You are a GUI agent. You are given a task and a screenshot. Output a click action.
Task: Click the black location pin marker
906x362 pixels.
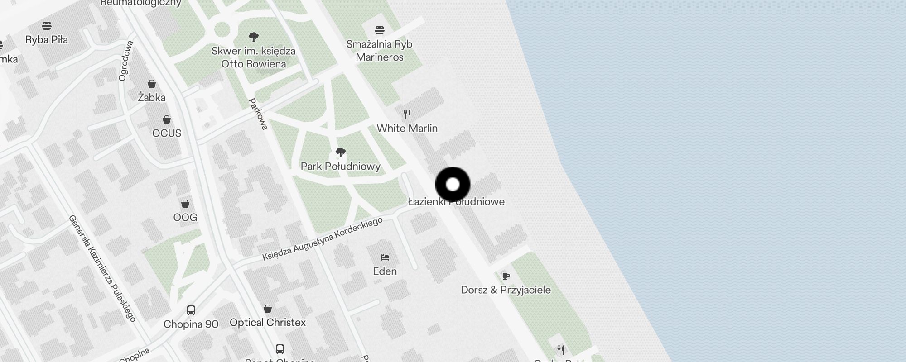pyautogui.click(x=453, y=184)
